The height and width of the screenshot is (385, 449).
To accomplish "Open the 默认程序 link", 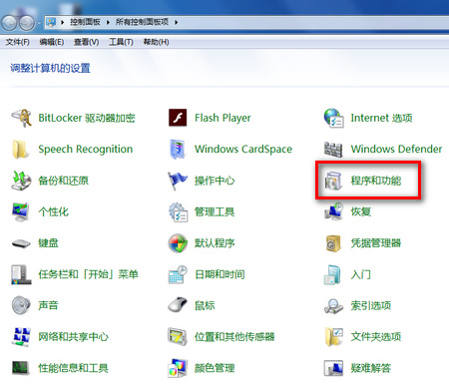I will pos(215,243).
